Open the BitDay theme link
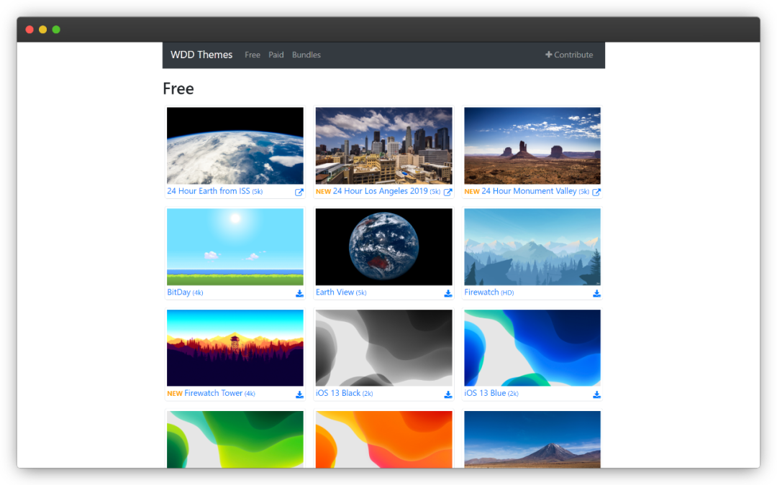Image resolution: width=777 pixels, height=485 pixels. (185, 292)
